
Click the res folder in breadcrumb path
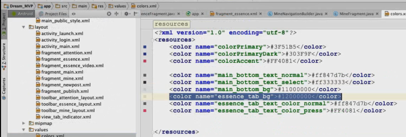point(99,6)
